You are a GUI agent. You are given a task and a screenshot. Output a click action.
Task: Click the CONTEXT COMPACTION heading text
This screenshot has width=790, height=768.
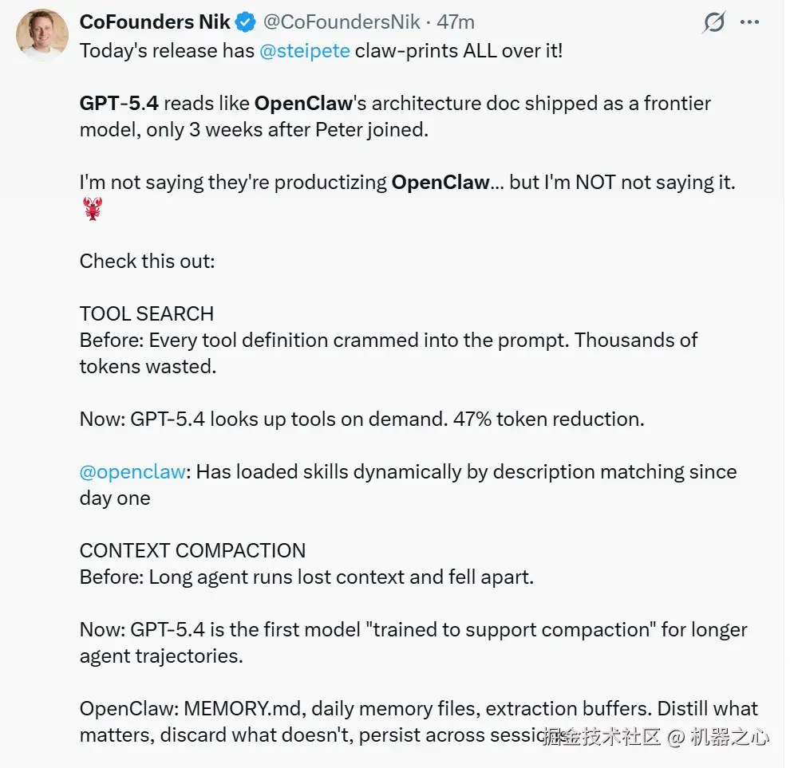192,550
